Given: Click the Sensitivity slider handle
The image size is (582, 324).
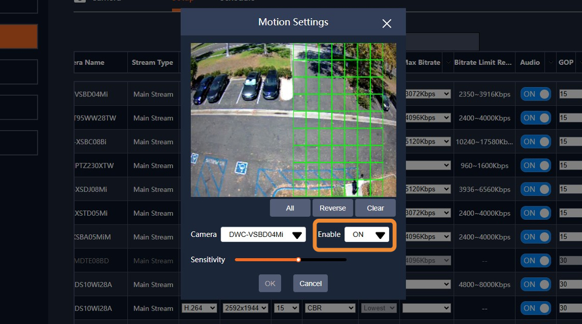Looking at the screenshot, I should pos(298,260).
